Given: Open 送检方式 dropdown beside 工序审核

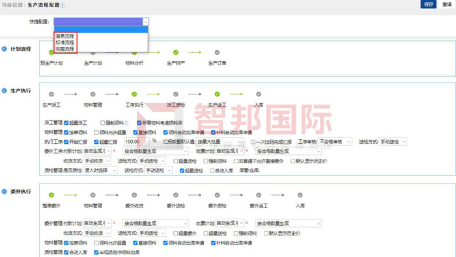Looking at the screenshot, I should coord(393,142).
